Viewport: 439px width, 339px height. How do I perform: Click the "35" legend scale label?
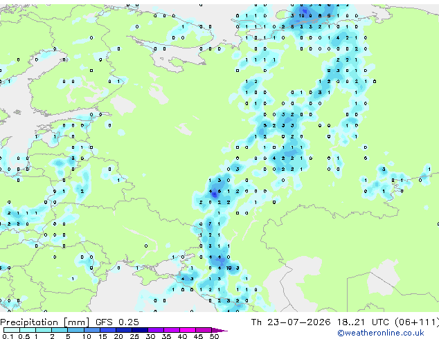[166, 336]
